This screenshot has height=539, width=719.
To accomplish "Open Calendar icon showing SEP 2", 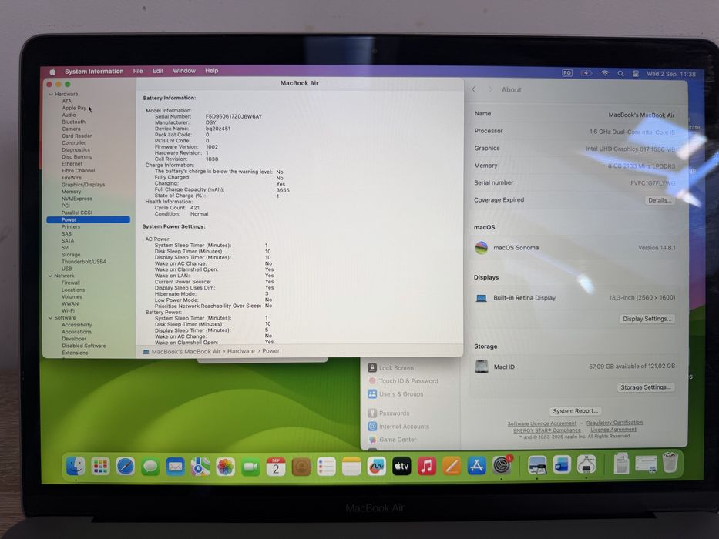I will 276,467.
